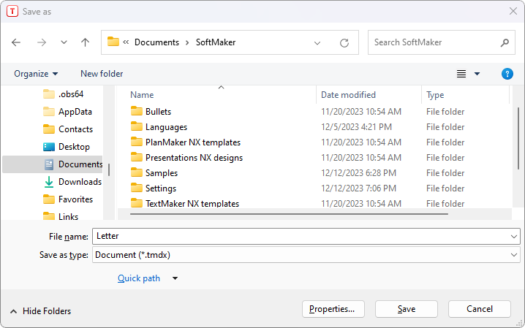Click the Bullets folder icon

[x=136, y=111]
